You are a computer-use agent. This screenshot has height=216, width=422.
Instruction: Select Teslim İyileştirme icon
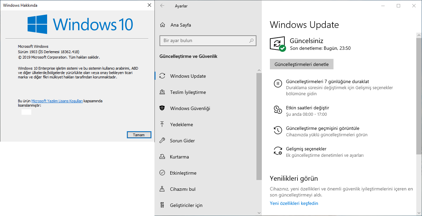[x=162, y=92]
